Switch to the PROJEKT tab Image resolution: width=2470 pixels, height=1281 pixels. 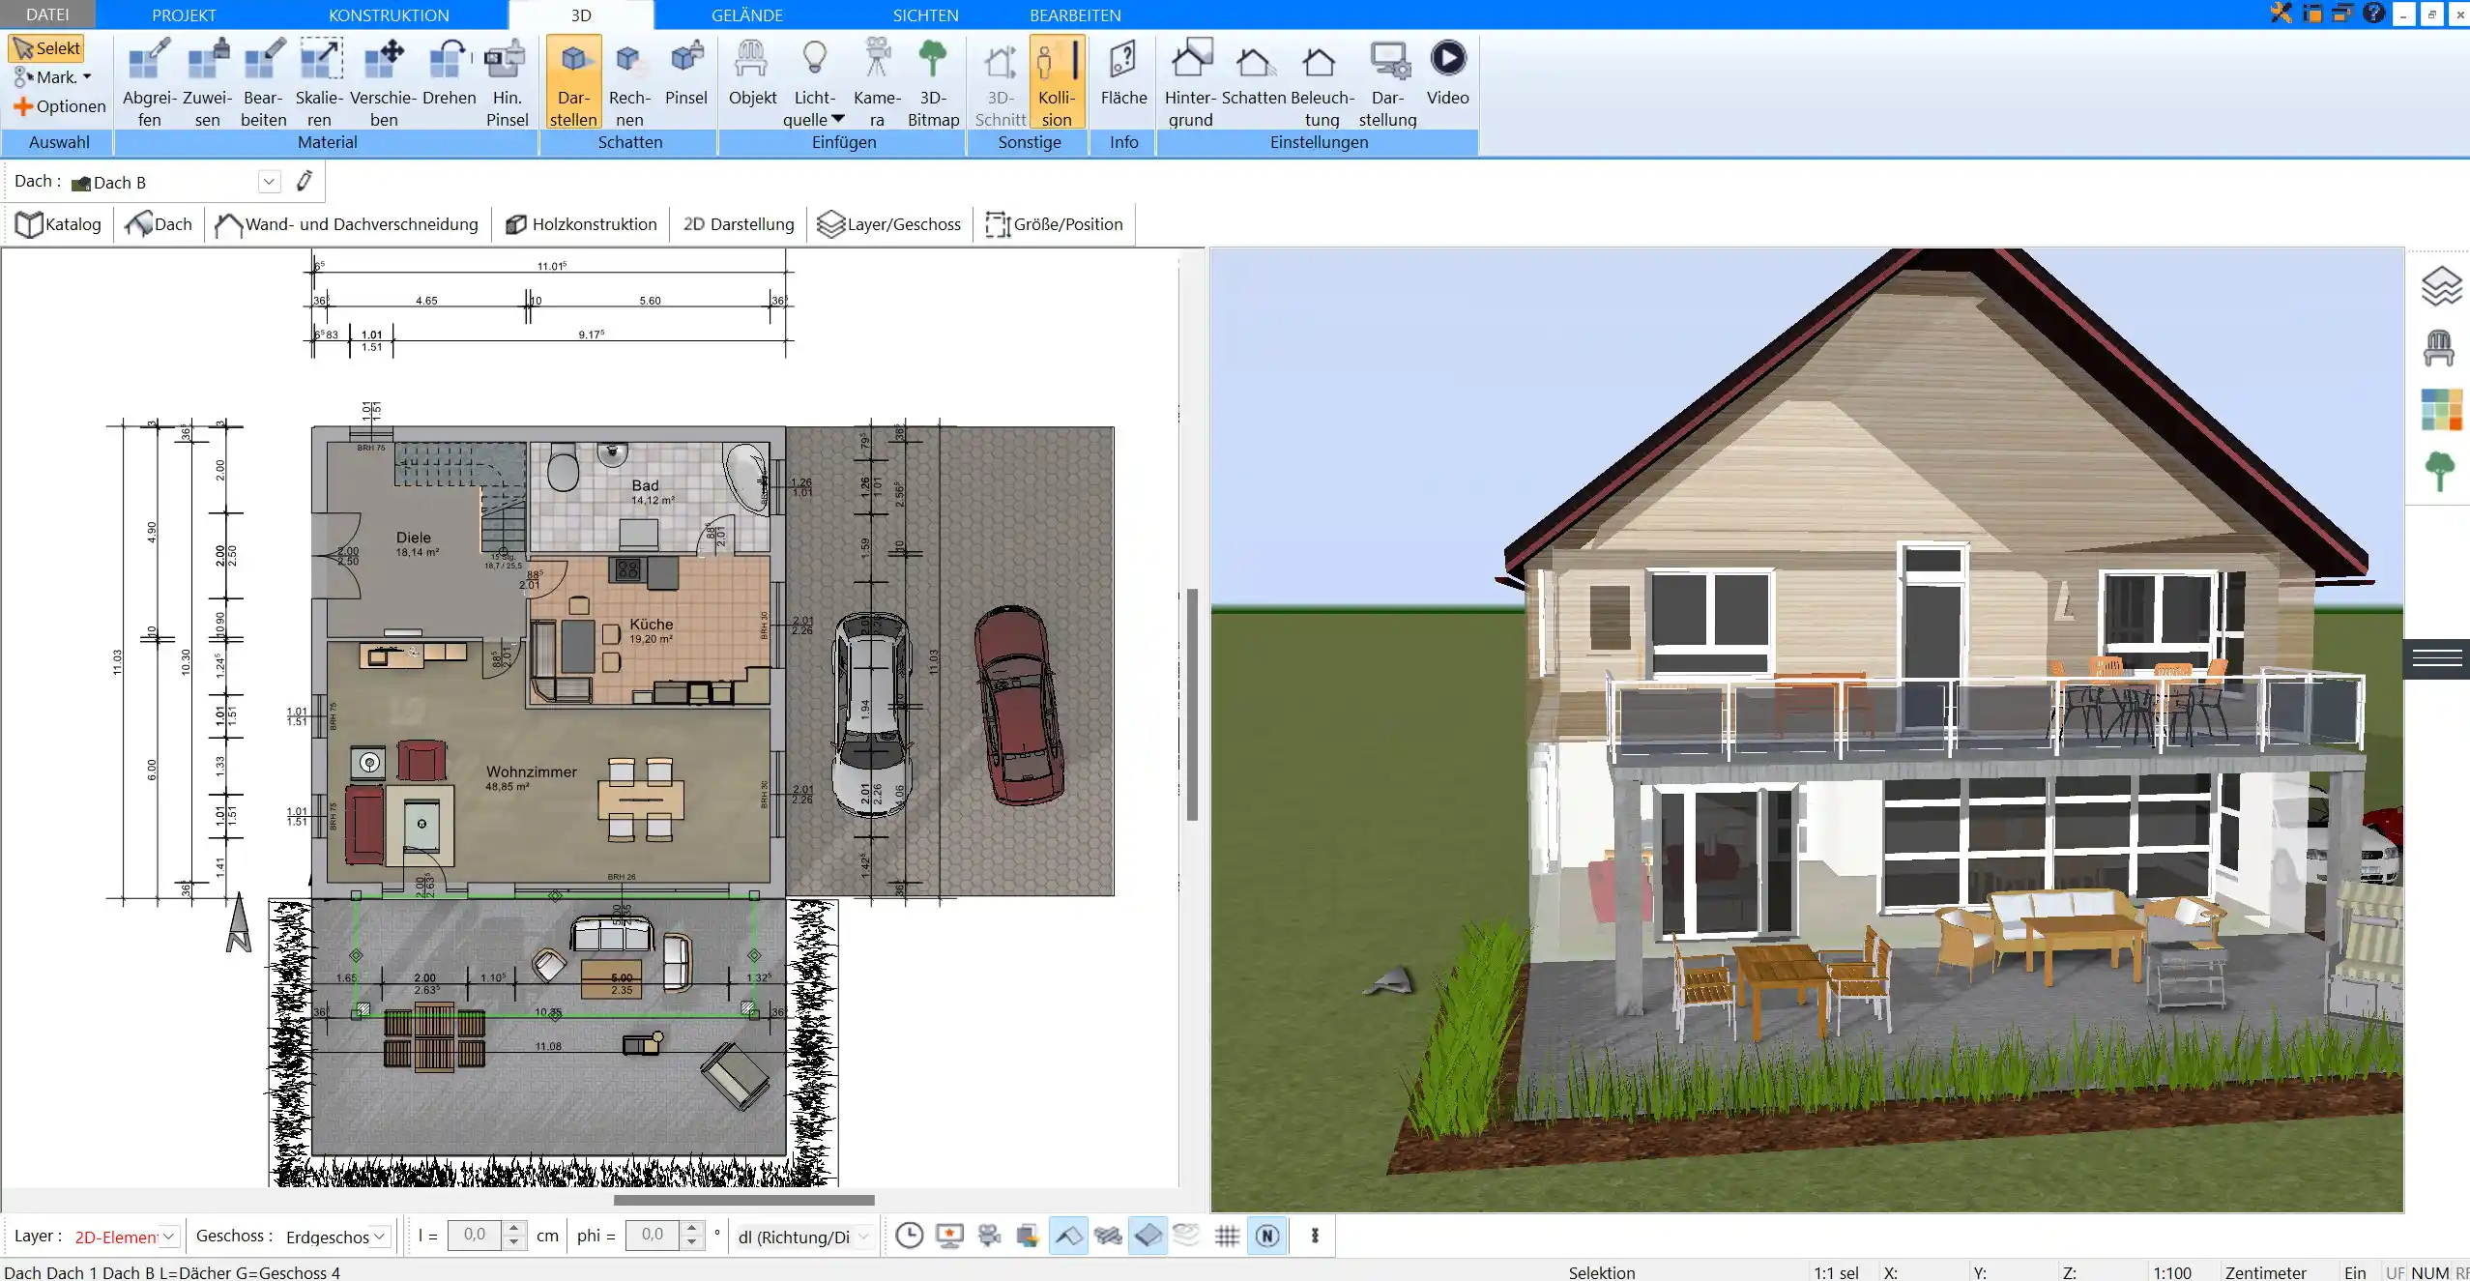[184, 15]
